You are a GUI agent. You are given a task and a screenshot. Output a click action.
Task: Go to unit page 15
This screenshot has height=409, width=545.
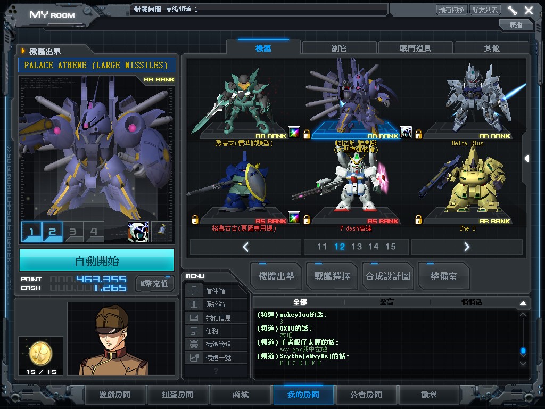point(391,247)
